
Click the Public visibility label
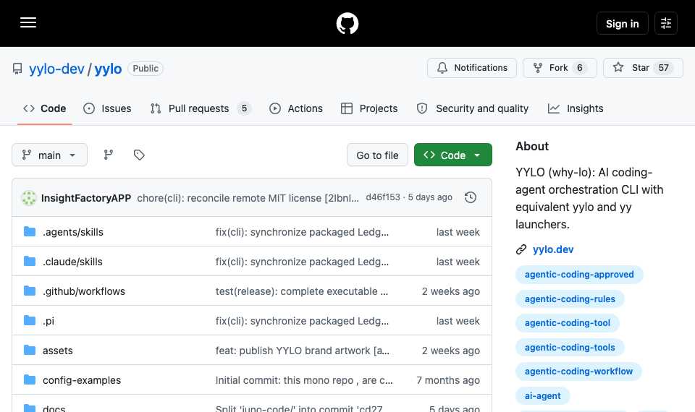pyautogui.click(x=146, y=69)
